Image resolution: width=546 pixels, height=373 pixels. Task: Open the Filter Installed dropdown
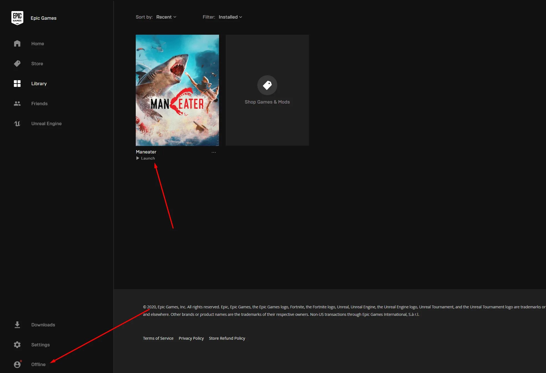click(x=230, y=17)
